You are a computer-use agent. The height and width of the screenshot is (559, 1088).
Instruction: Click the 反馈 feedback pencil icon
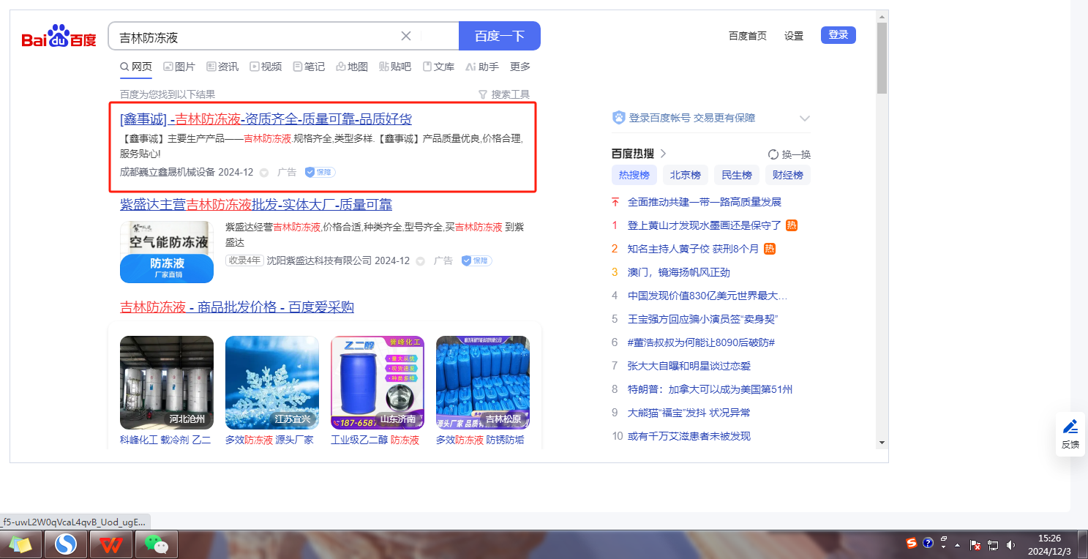1070,427
